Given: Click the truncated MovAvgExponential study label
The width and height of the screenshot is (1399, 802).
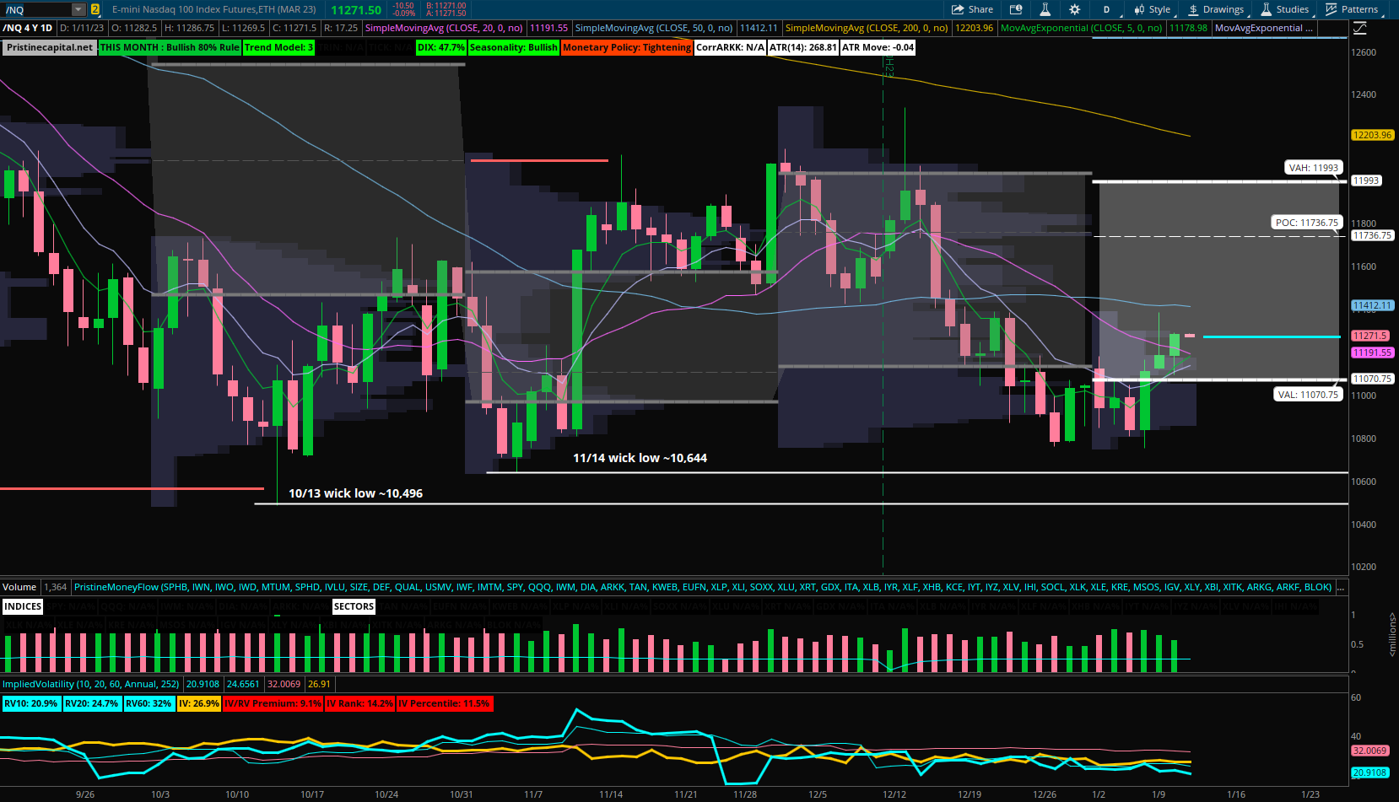Looking at the screenshot, I should coord(1264,28).
